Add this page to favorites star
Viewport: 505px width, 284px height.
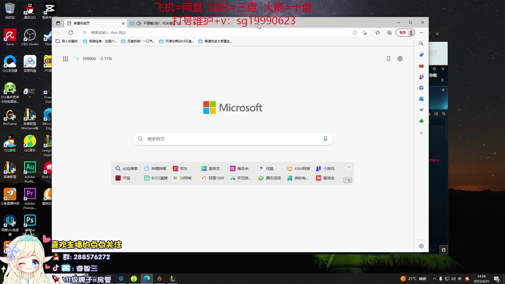click(x=364, y=33)
